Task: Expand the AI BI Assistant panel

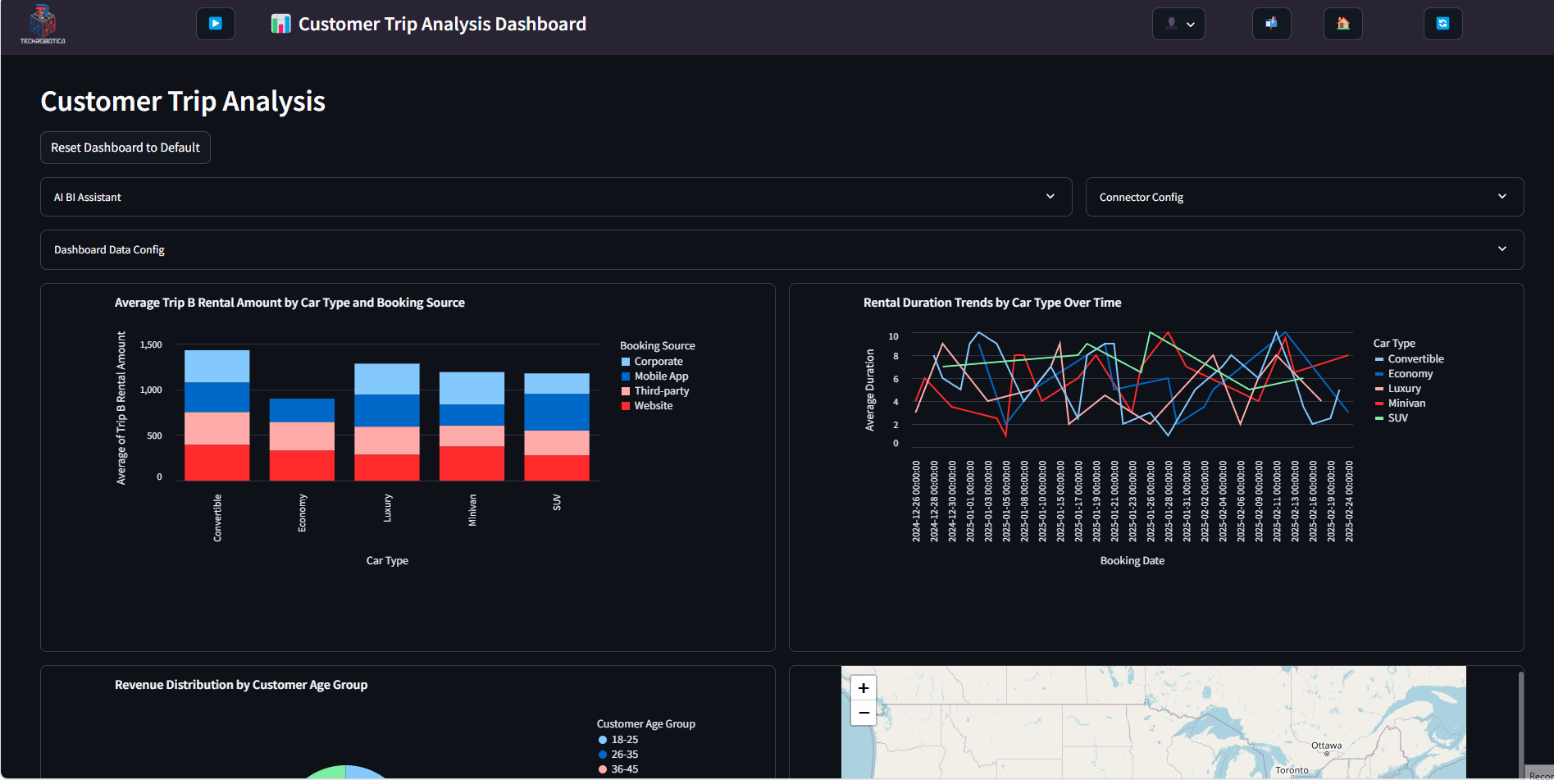Action: [556, 197]
